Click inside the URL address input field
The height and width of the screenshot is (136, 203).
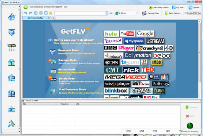(80, 13)
